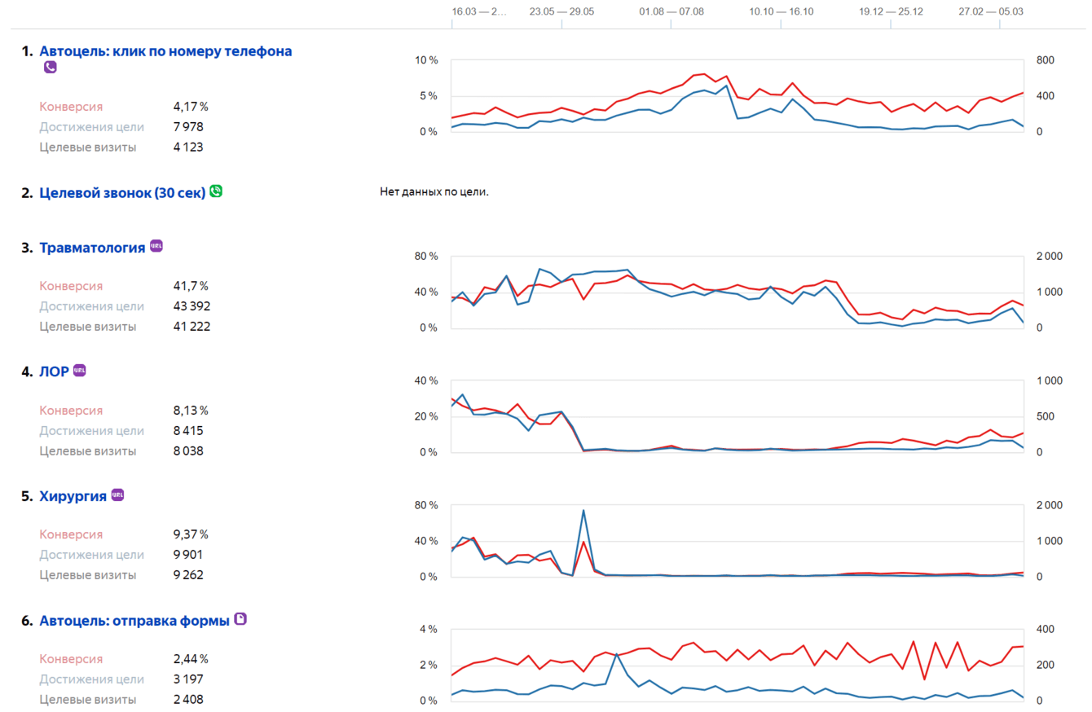Click the blue spike in Хирургия chart
1092x712 pixels.
point(583,511)
